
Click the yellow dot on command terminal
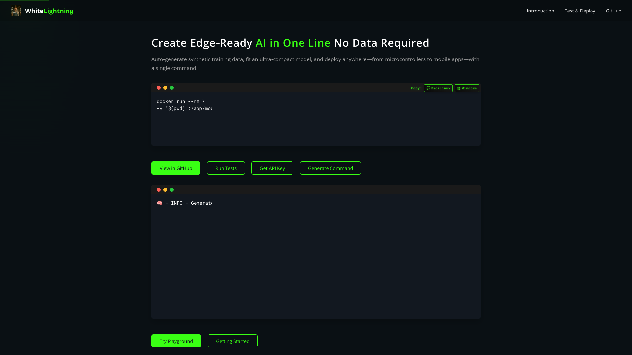pos(165,88)
